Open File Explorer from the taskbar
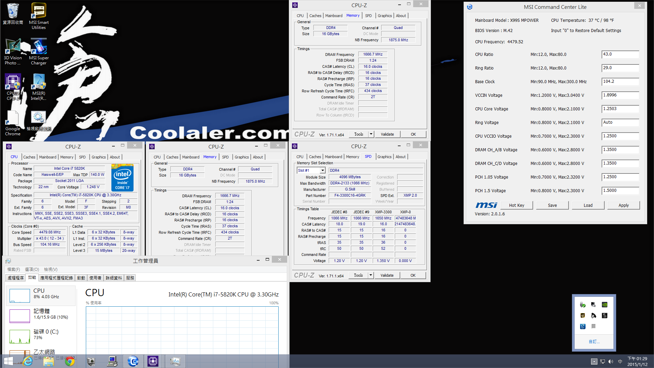 click(49, 361)
